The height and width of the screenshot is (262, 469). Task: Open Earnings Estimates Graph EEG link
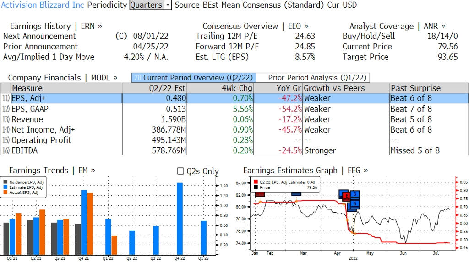(x=305, y=170)
